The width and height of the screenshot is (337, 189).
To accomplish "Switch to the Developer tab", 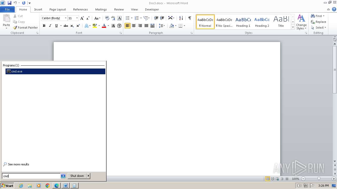I will click(152, 9).
